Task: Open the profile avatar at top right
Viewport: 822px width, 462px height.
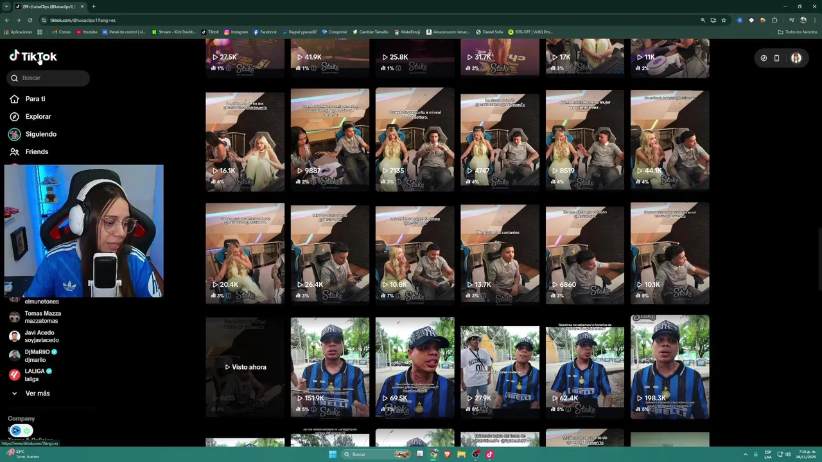Action: click(x=796, y=58)
